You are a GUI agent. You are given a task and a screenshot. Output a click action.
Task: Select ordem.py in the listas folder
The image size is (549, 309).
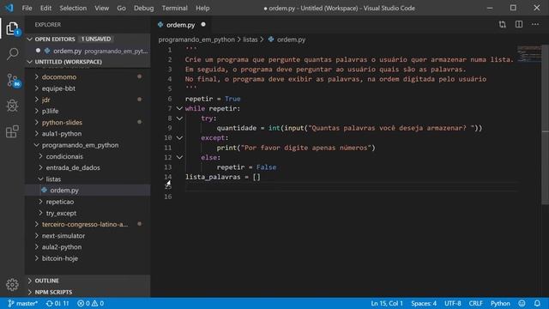pos(87,191)
